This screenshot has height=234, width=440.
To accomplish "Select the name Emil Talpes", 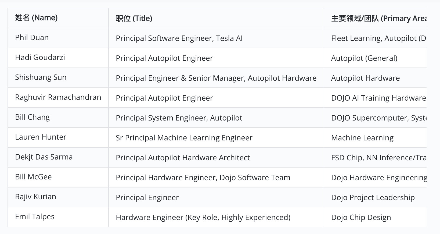I will point(35,217).
